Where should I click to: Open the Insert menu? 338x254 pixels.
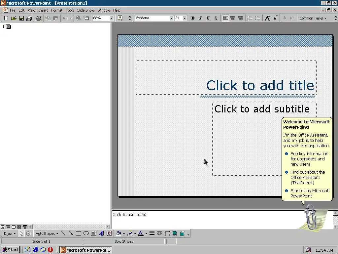coord(43,10)
